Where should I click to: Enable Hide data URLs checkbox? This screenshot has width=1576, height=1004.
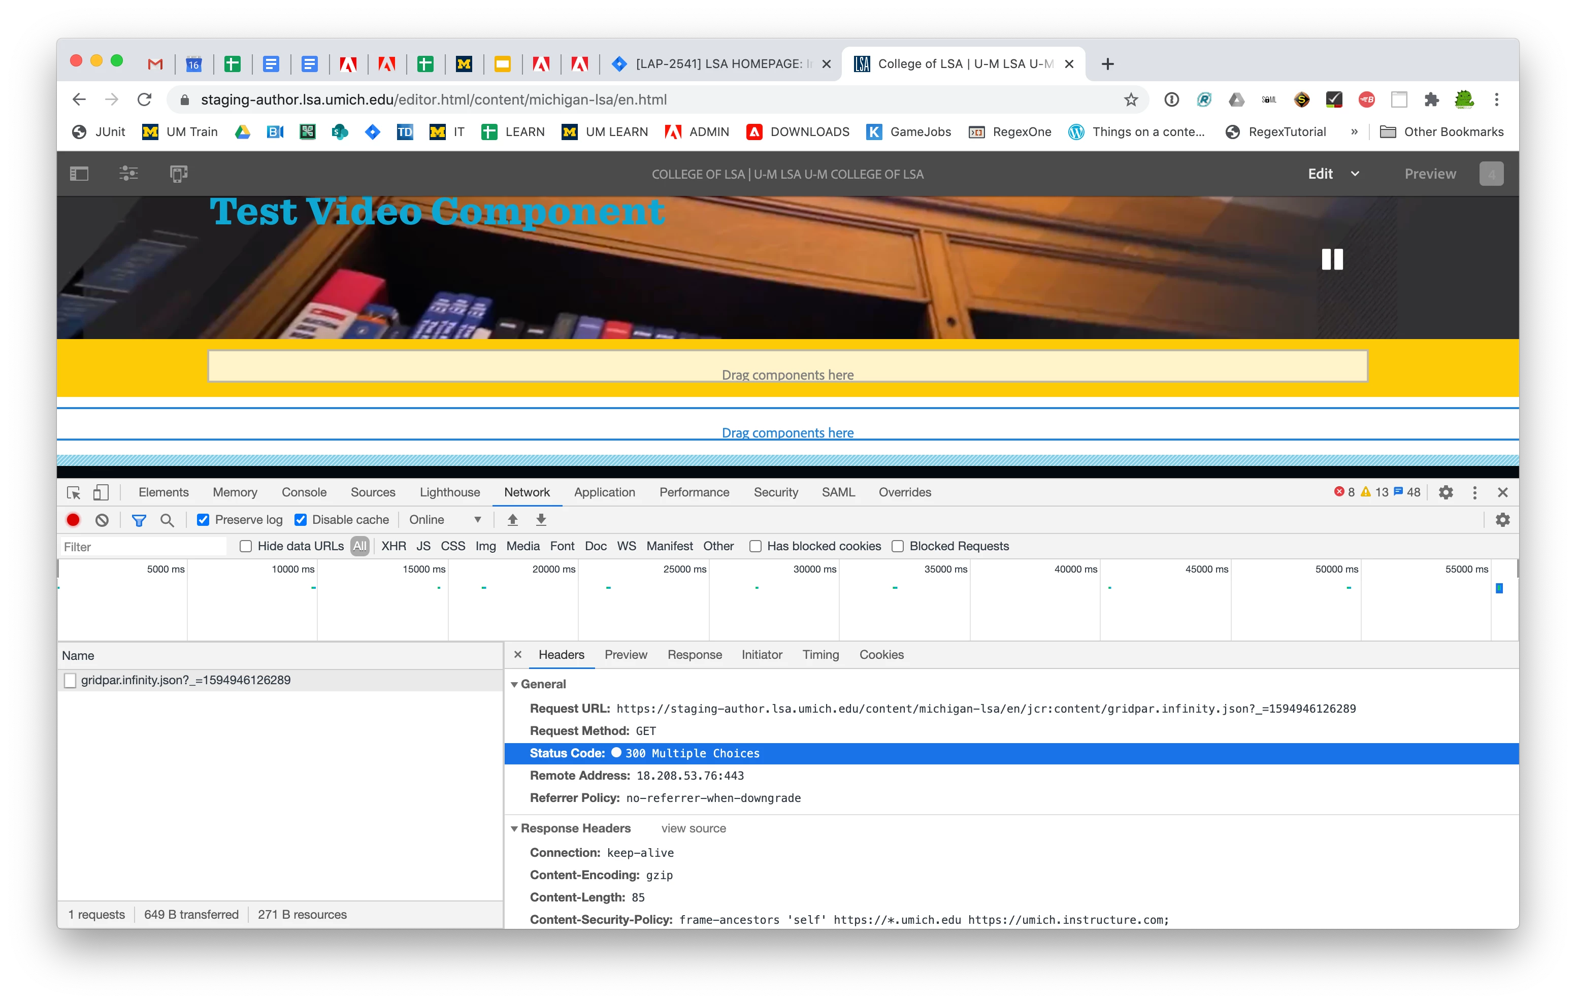[x=246, y=546]
